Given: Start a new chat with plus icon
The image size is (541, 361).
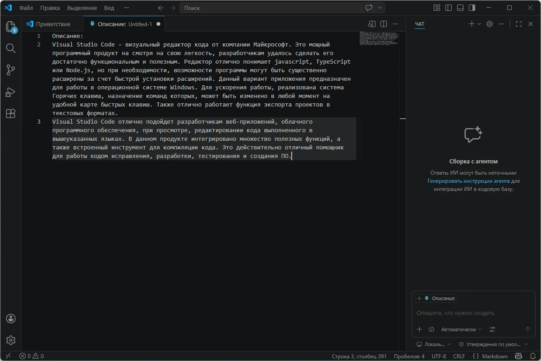Looking at the screenshot, I should tap(472, 24).
